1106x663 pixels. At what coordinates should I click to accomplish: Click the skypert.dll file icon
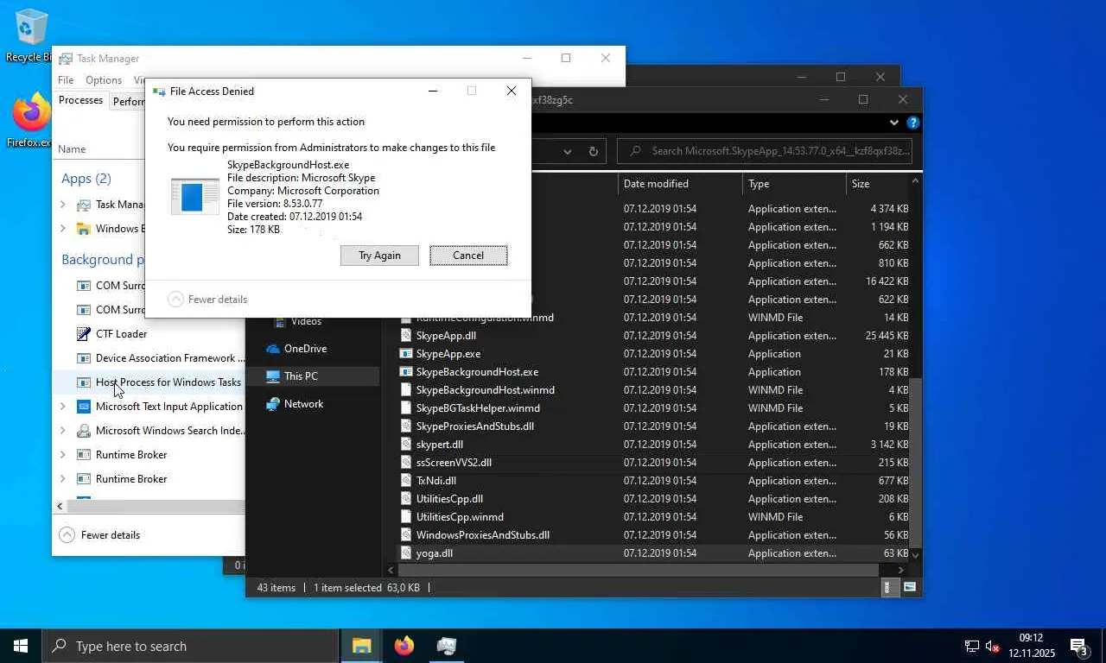point(406,445)
